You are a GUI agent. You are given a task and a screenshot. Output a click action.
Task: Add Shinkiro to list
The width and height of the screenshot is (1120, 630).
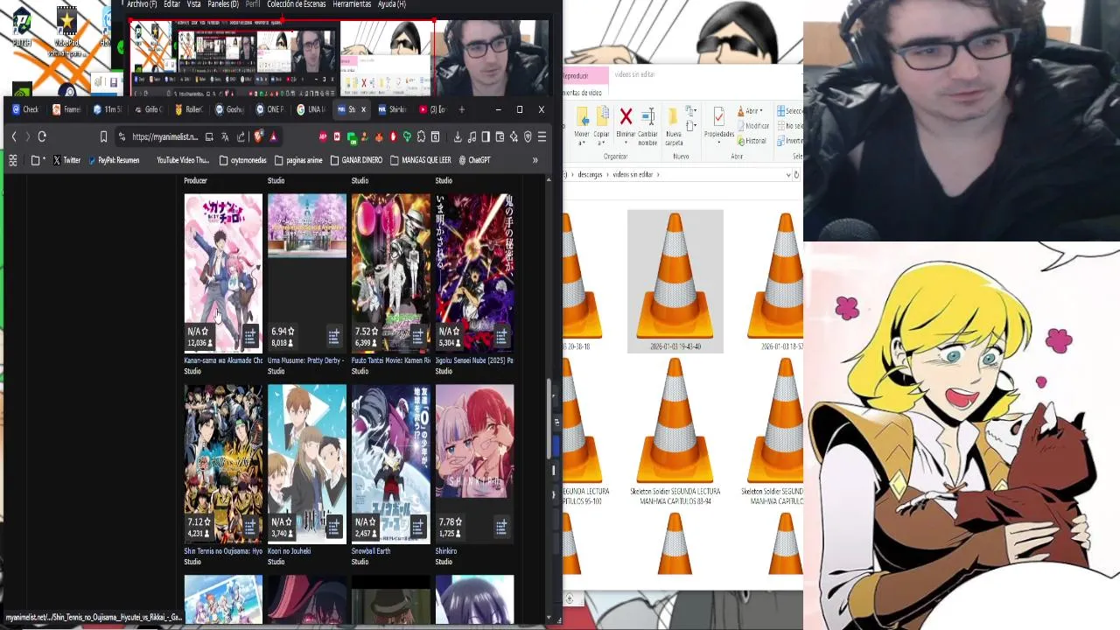[501, 527]
